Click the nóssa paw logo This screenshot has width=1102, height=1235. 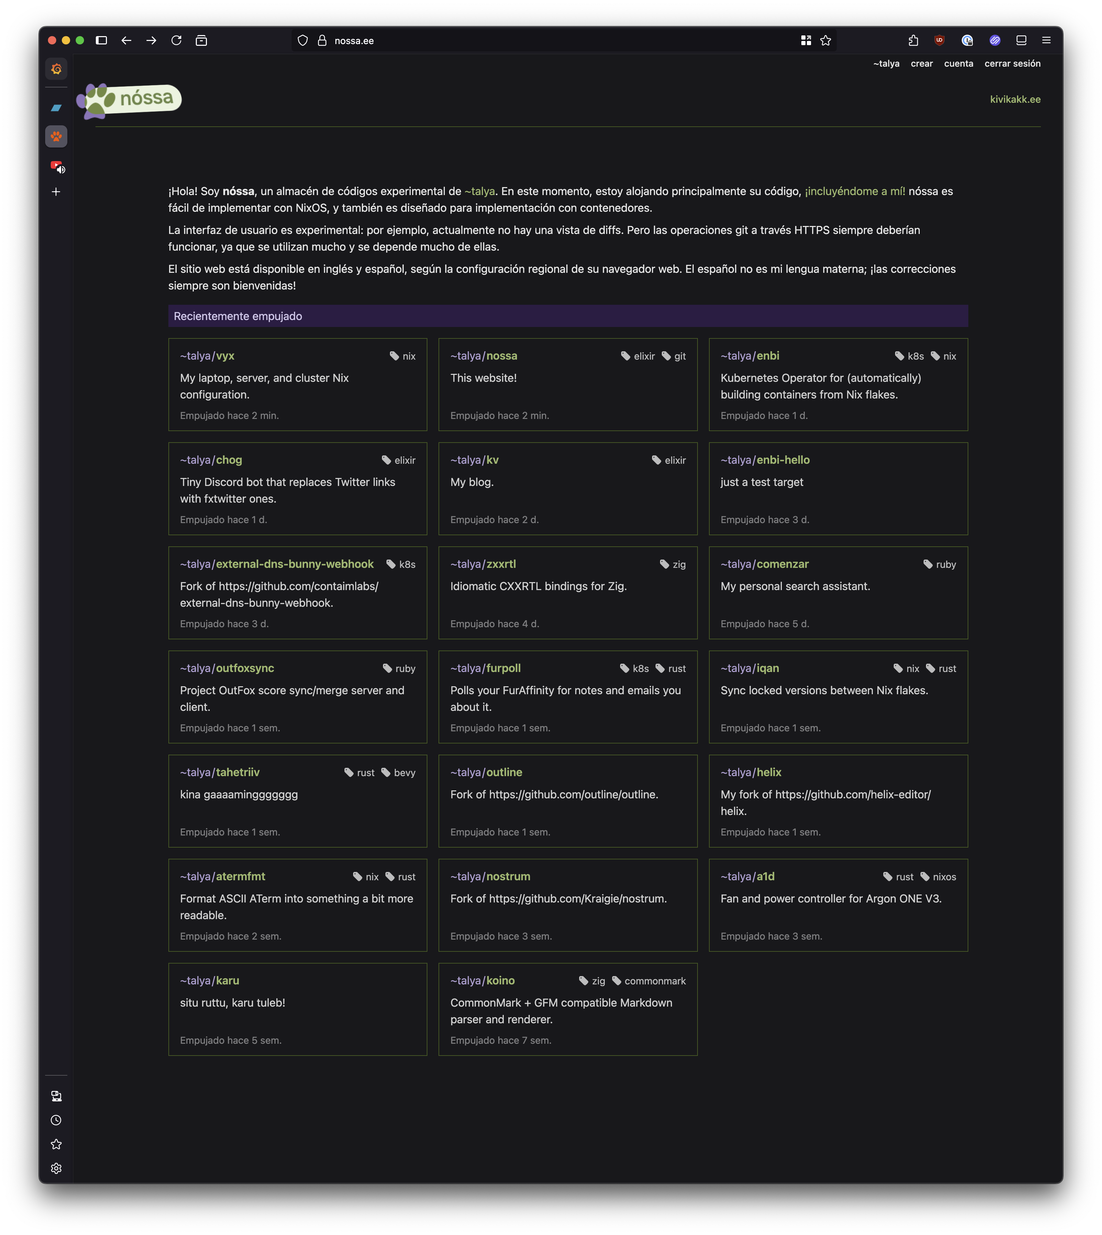[129, 100]
